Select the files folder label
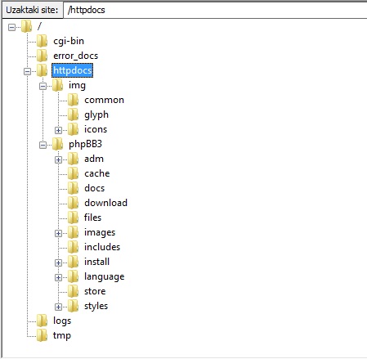Screen dimensions: 367x359 point(92,218)
